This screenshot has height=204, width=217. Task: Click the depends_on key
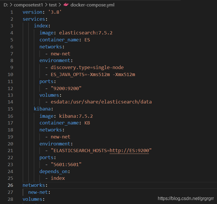(x=54, y=171)
